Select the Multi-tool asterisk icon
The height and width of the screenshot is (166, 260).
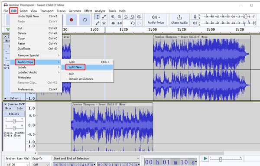coord(104,23)
